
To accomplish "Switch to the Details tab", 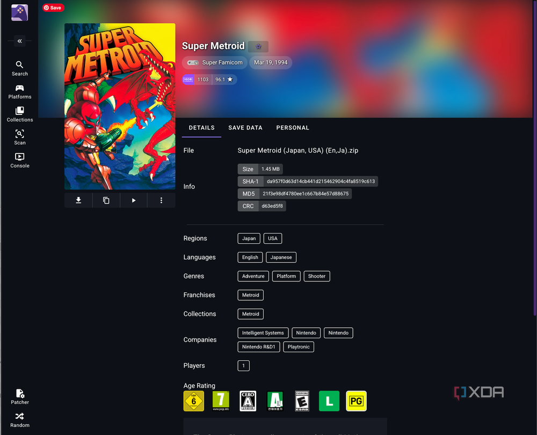I will click(201, 128).
